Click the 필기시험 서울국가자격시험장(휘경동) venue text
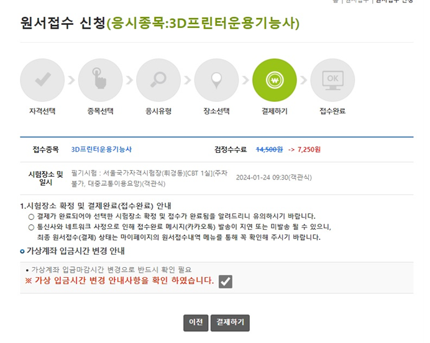Image resolution: width=430 pixels, height=343 pixels. pyautogui.click(x=150, y=178)
